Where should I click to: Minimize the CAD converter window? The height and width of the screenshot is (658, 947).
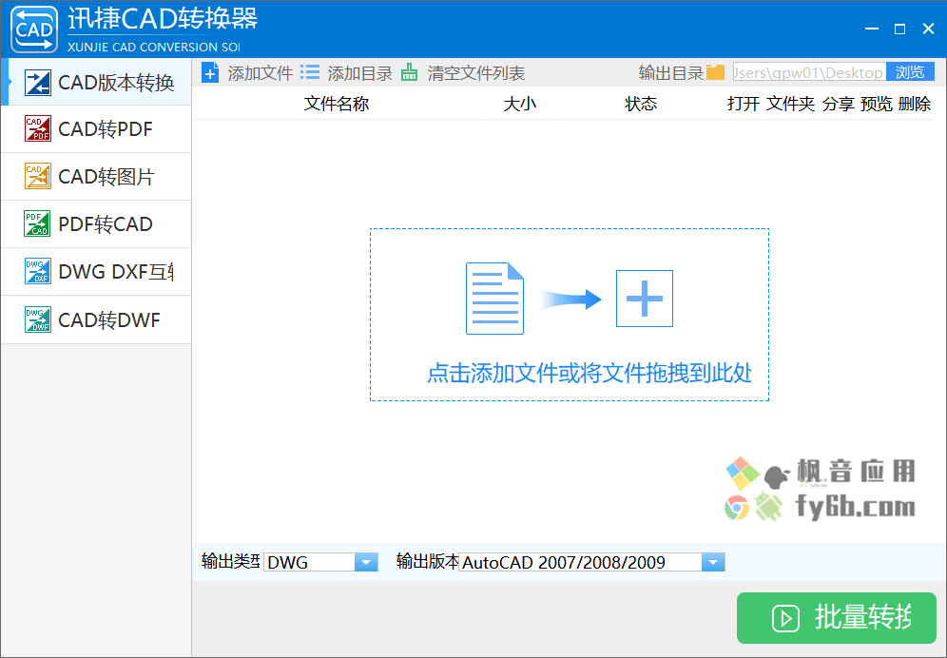coord(872,29)
